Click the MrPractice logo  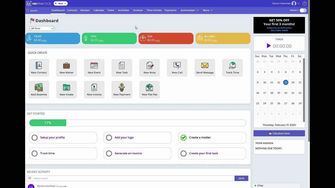click(39, 3)
